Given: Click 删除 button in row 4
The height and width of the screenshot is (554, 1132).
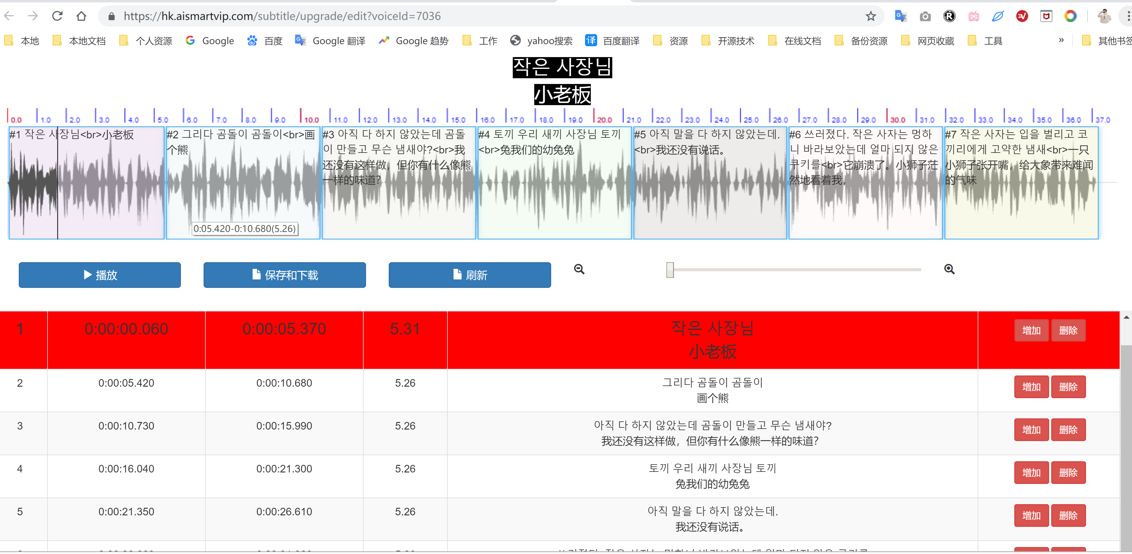Looking at the screenshot, I should 1068,473.
